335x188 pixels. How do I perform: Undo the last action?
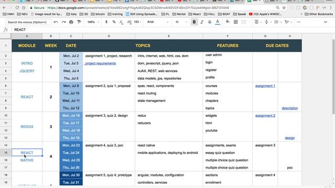pos(56,22)
